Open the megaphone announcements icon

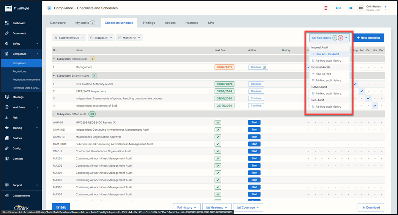click(x=351, y=8)
